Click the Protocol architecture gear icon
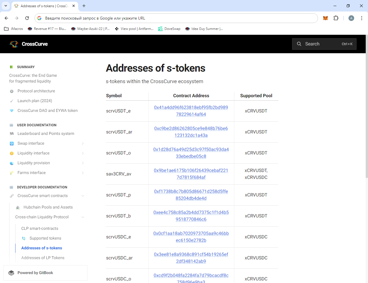Screen dimensions: 368x283 point(11,91)
